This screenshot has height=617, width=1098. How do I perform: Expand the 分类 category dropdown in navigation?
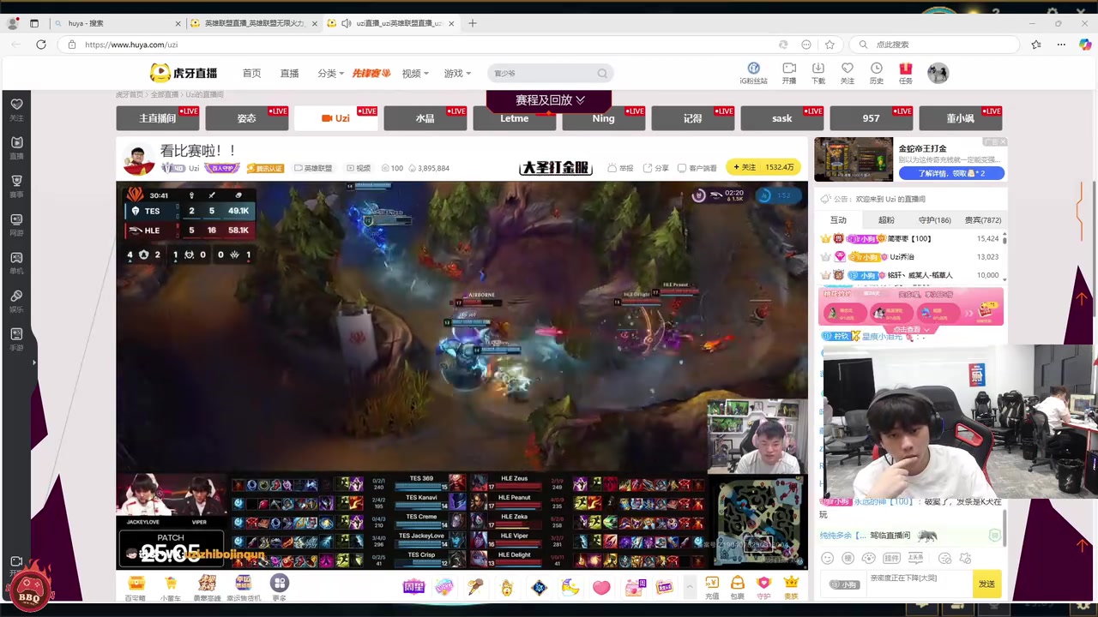[330, 74]
